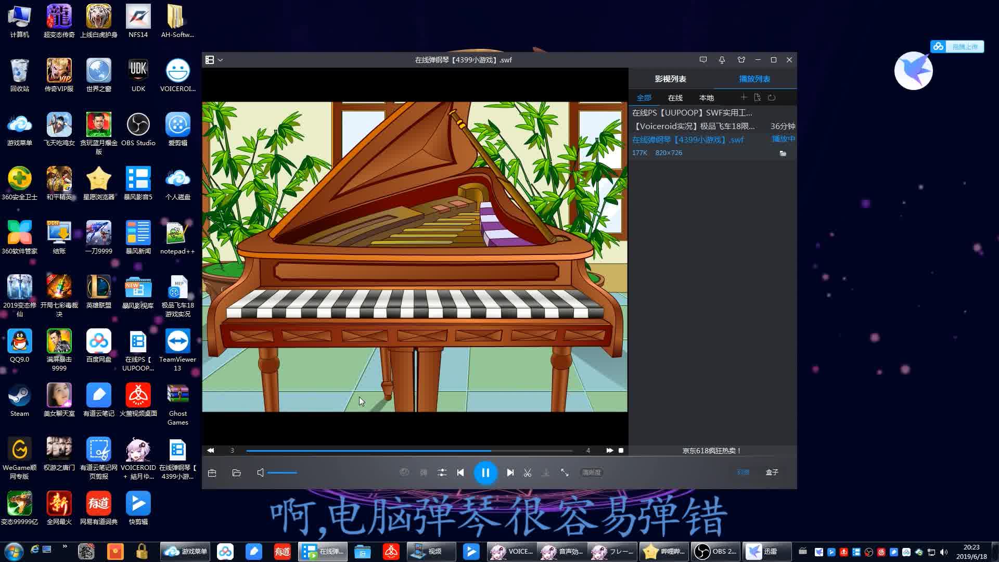The height and width of the screenshot is (562, 999).
Task: Skip to the next track
Action: point(510,472)
